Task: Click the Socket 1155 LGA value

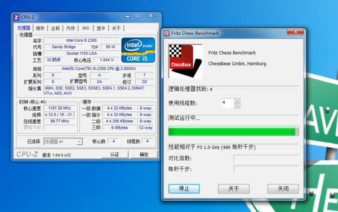Action: [x=82, y=53]
